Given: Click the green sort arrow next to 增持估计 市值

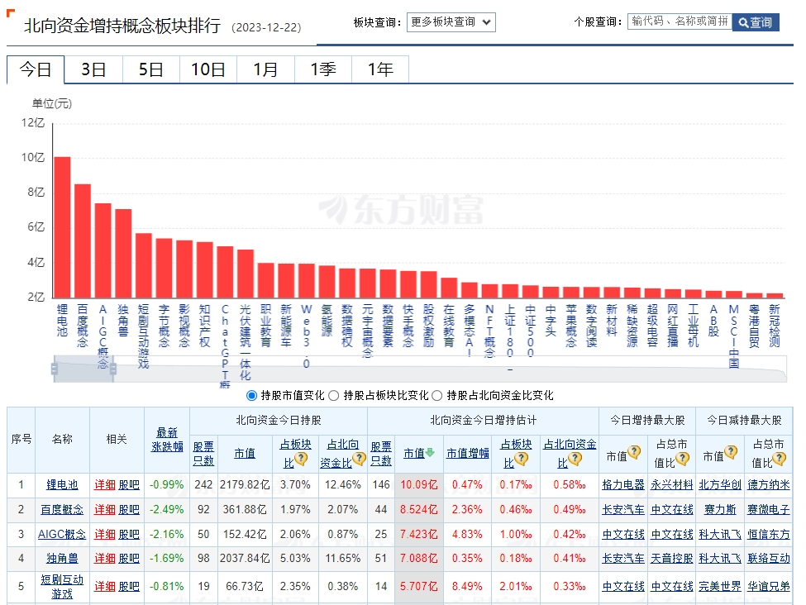Looking at the screenshot, I should [430, 453].
